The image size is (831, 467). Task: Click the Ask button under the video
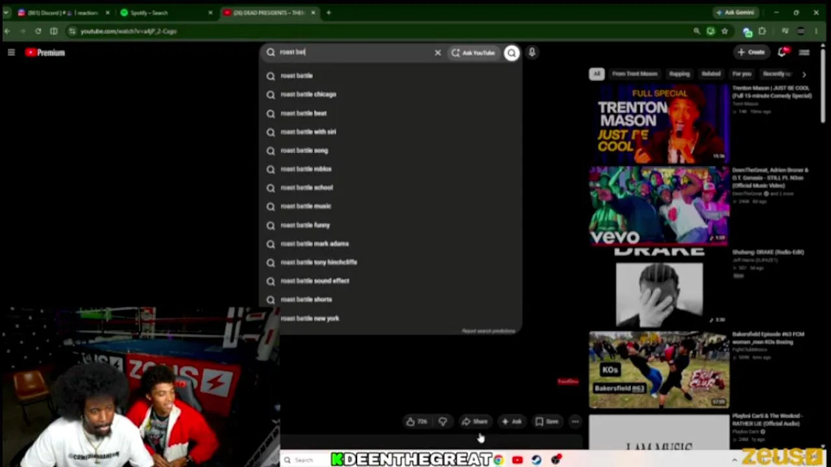[512, 422]
